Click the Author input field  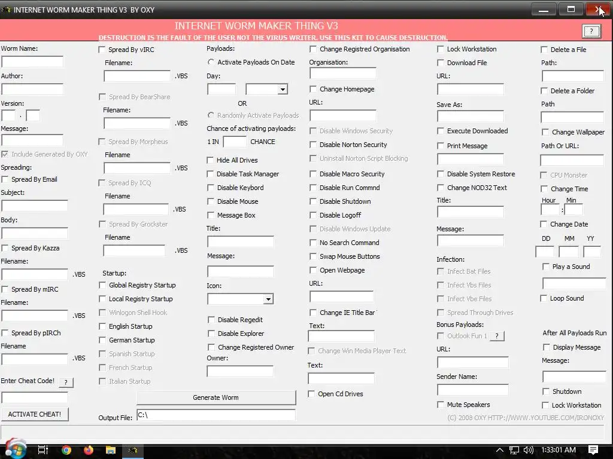32,89
